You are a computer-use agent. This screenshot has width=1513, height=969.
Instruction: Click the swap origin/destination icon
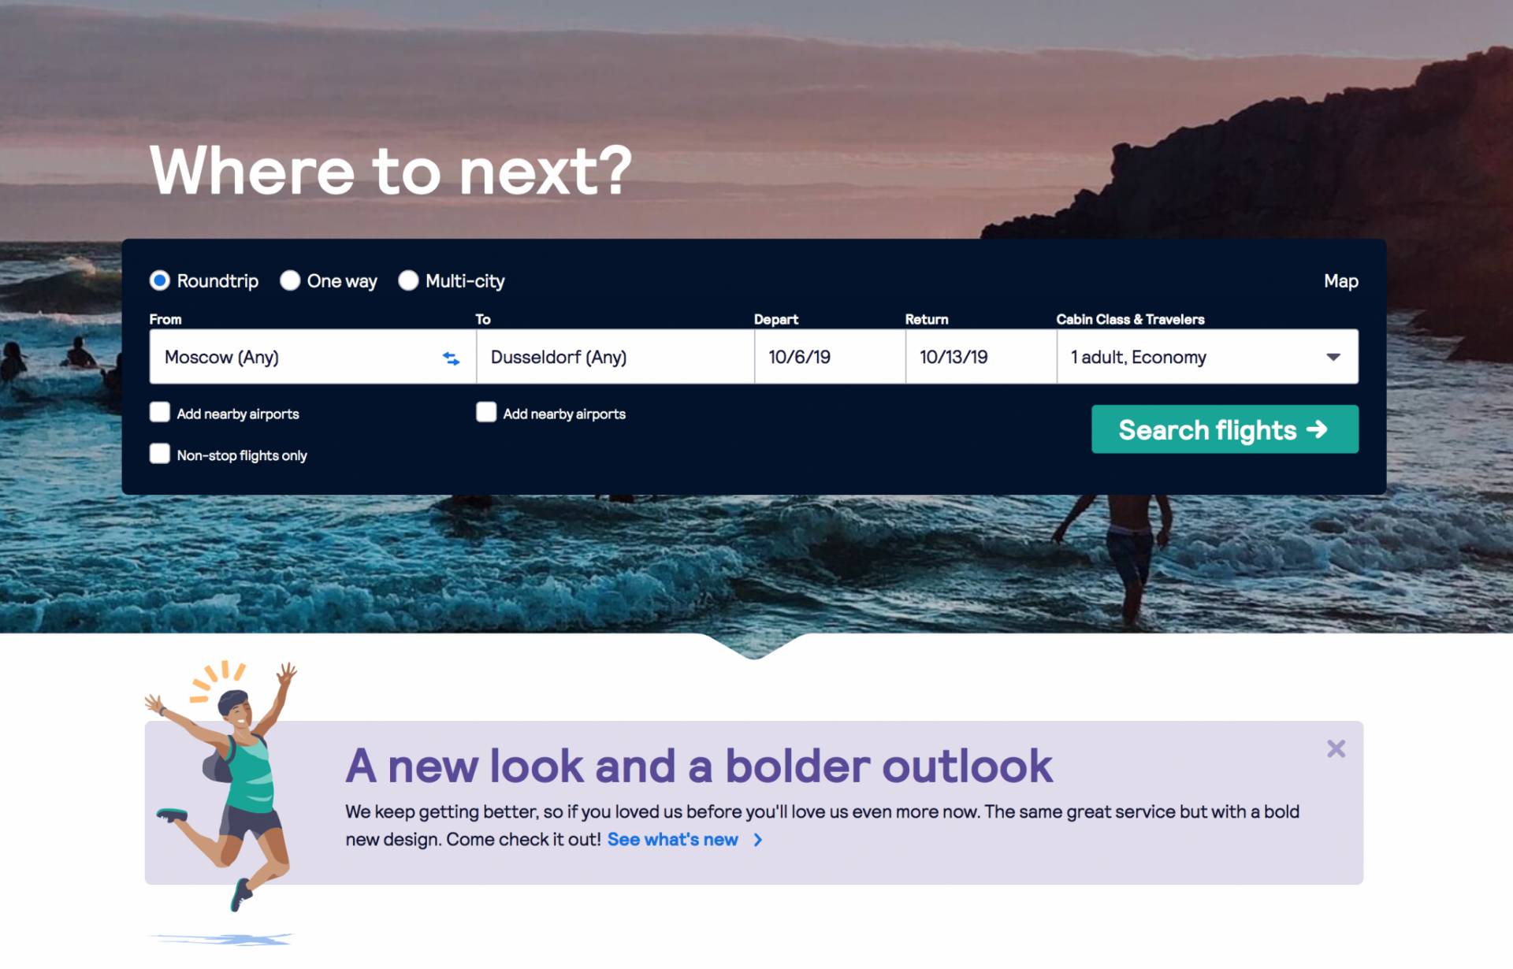[450, 358]
